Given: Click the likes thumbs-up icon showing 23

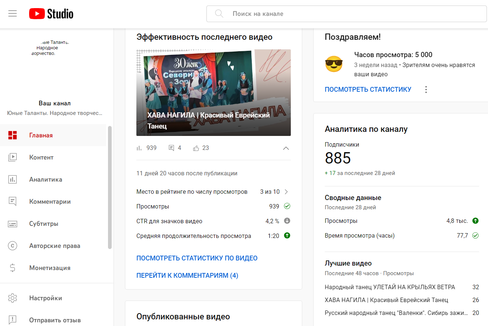Looking at the screenshot, I should click(x=196, y=148).
